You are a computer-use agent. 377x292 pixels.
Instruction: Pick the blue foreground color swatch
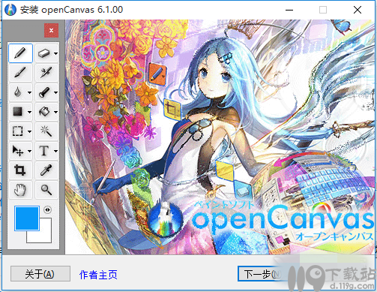coord(27,218)
